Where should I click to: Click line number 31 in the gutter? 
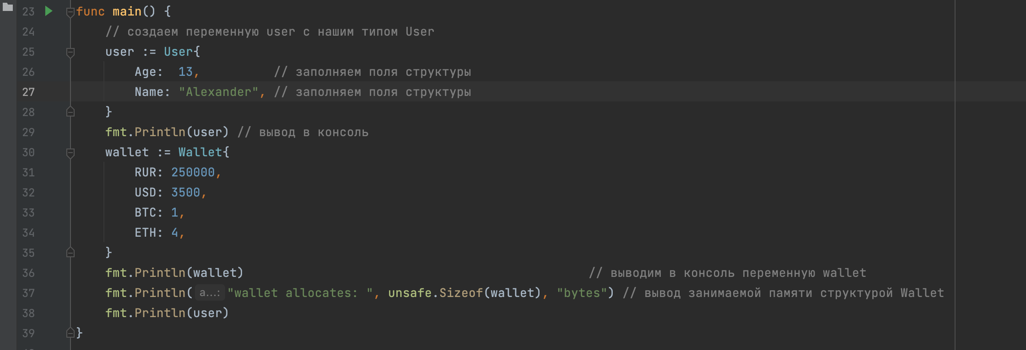[x=28, y=173]
